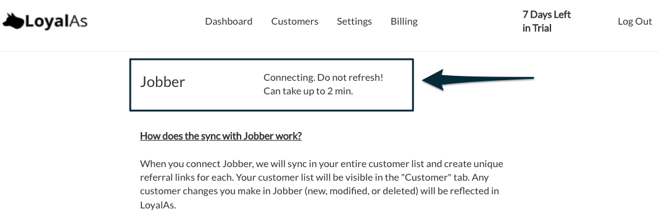
Task: Click the LoyalAs wordmark text
Action: click(56, 21)
